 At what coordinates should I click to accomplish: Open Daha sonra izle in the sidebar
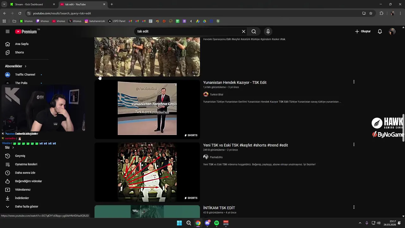pos(25,173)
